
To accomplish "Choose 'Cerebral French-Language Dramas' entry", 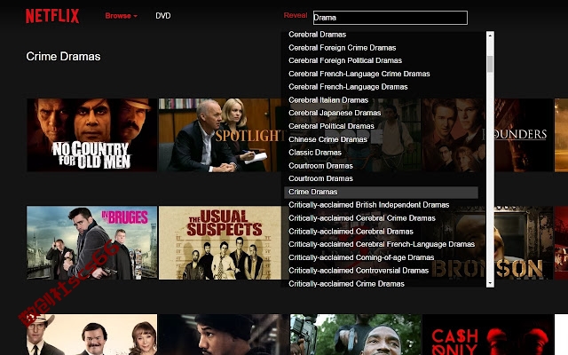I will click(x=348, y=87).
